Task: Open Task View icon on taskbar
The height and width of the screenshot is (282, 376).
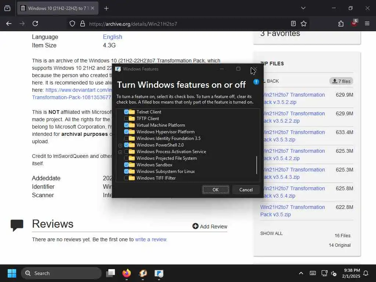Action: tap(111, 273)
